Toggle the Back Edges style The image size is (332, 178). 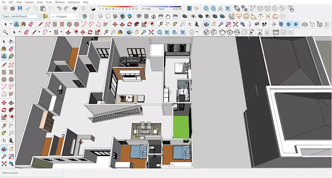[x=92, y=16]
